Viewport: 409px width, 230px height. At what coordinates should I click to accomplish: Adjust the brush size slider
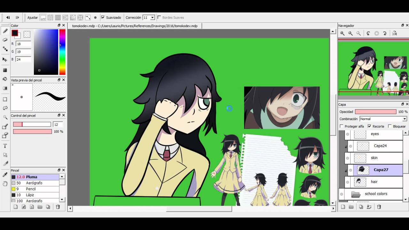pyautogui.click(x=32, y=124)
